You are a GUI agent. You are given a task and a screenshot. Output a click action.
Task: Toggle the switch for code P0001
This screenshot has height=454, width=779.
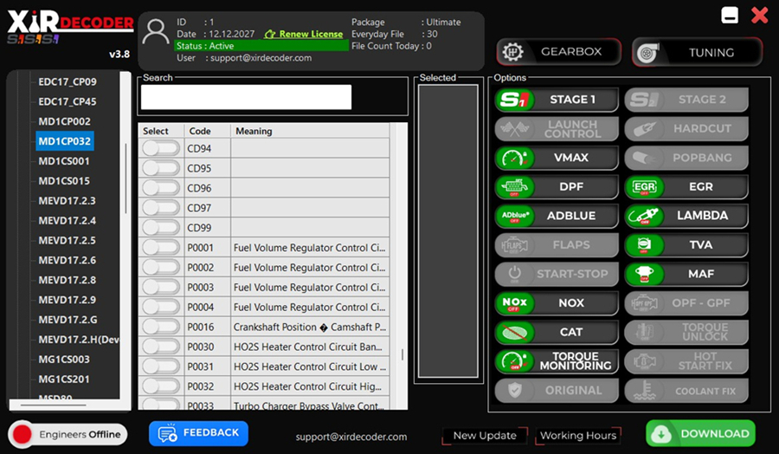[160, 248]
